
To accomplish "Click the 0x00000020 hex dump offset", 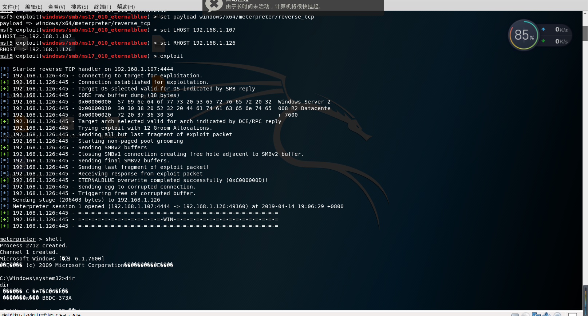I will coord(95,115).
